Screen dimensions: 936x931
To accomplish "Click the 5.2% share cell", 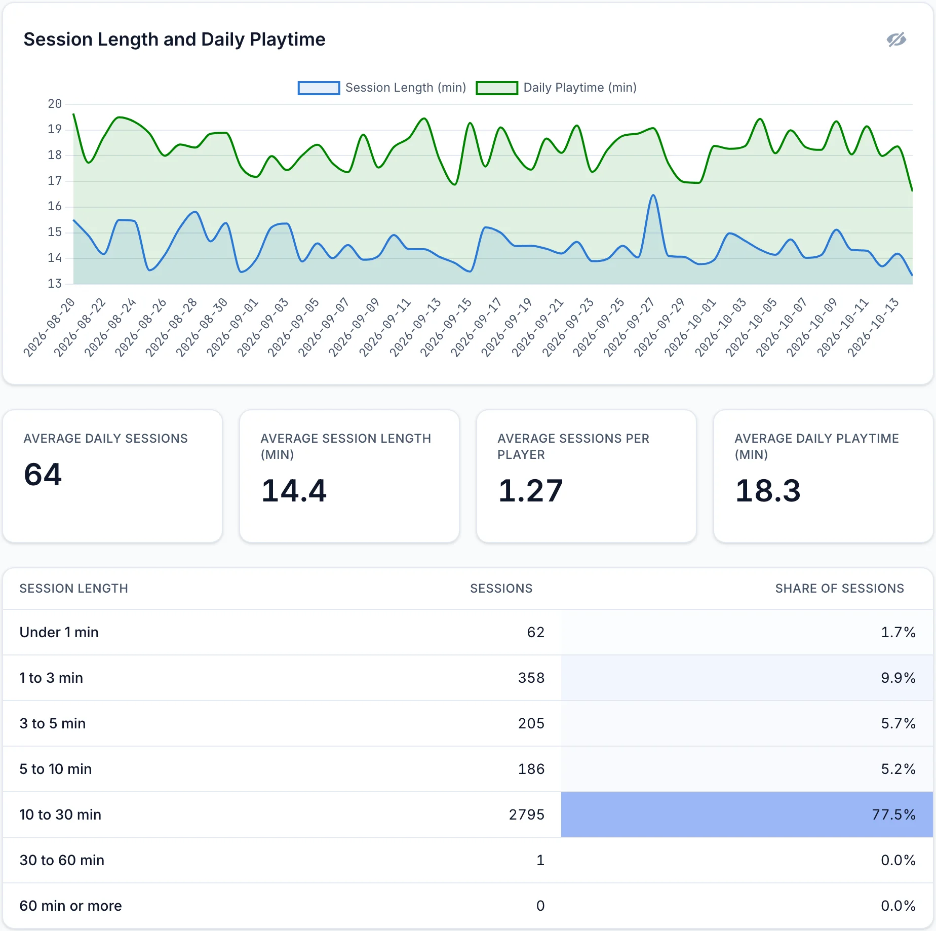I will (x=747, y=769).
